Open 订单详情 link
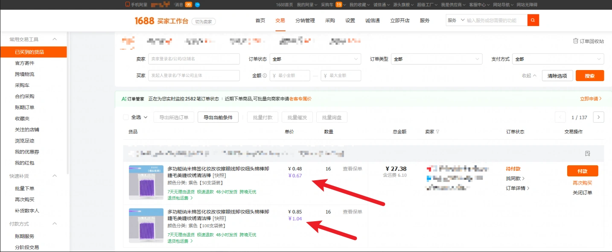The image size is (612, 252). point(518,188)
